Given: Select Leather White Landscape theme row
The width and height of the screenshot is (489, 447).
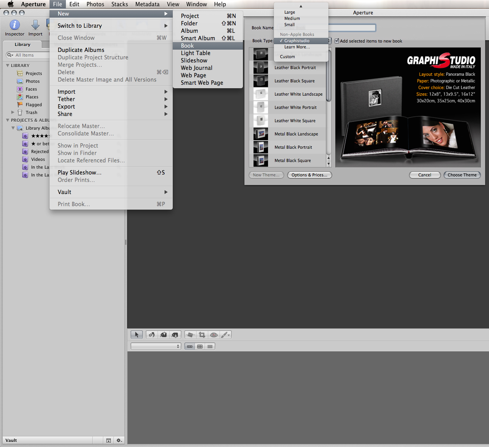Looking at the screenshot, I should 287,94.
